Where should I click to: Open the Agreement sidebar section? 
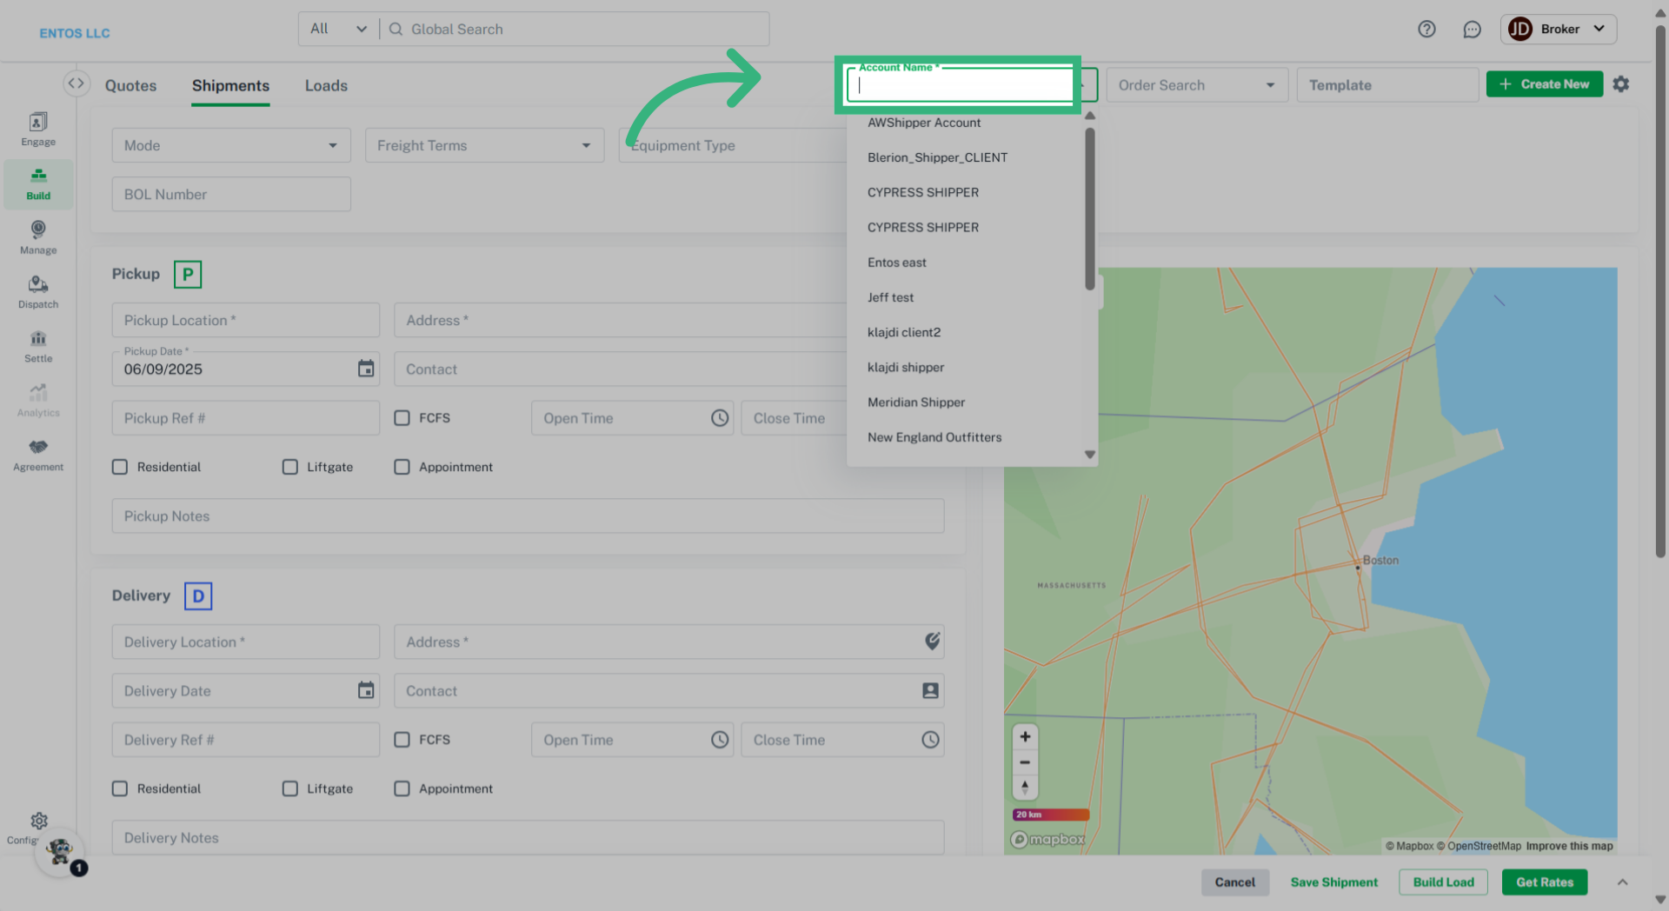click(38, 455)
